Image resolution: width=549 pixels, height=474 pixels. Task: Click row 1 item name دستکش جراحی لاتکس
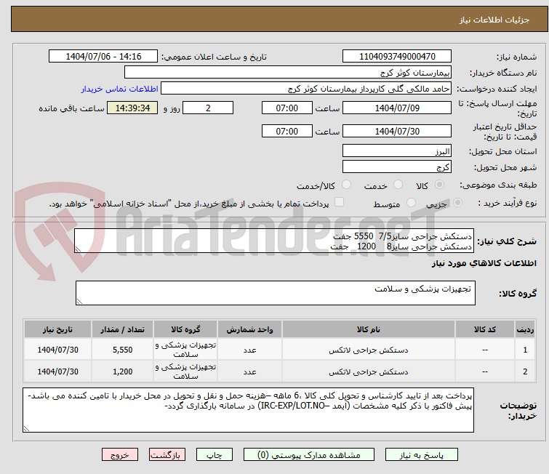(369, 350)
